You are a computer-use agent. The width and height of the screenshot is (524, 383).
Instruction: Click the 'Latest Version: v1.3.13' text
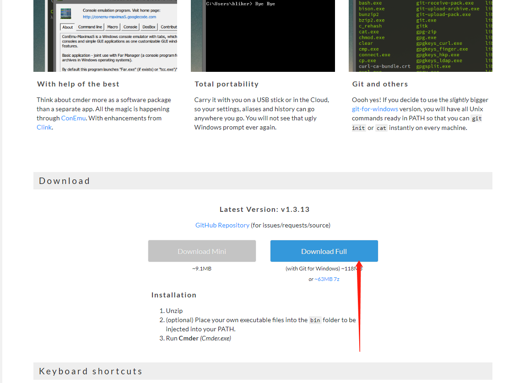click(x=265, y=210)
